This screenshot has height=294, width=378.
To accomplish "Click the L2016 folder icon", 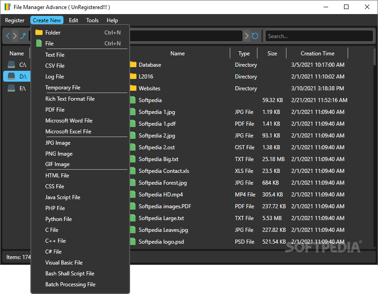I will tap(133, 76).
